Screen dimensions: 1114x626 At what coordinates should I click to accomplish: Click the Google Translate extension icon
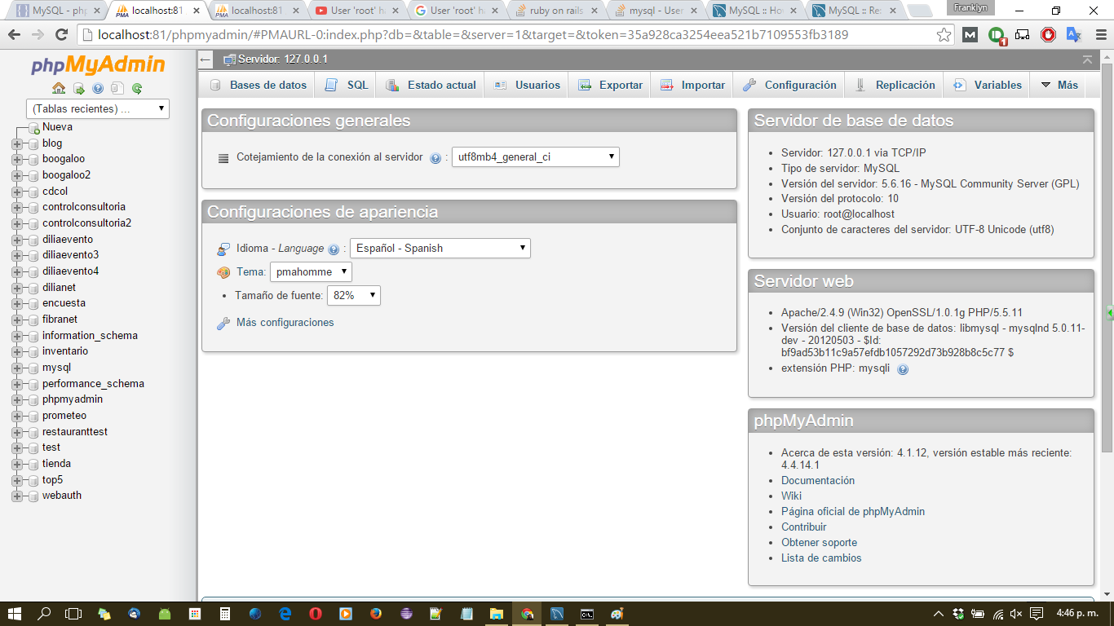(1074, 35)
